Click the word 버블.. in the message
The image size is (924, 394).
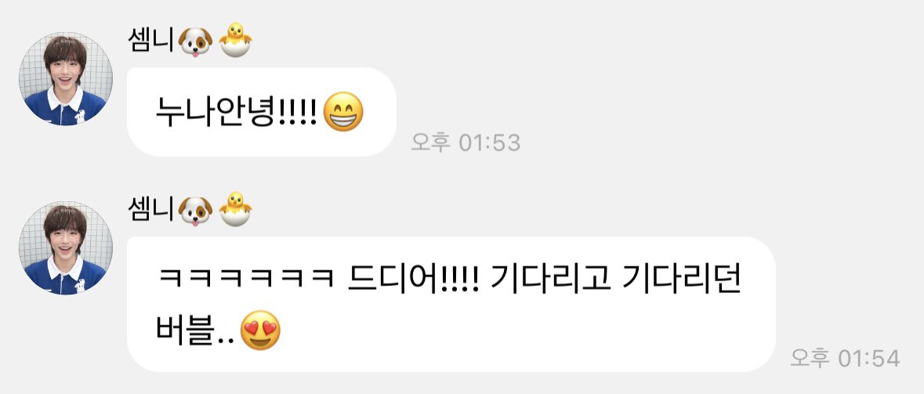196,331
